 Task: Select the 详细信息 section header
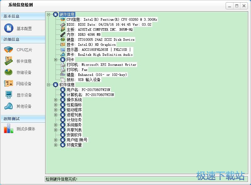click(23, 40)
